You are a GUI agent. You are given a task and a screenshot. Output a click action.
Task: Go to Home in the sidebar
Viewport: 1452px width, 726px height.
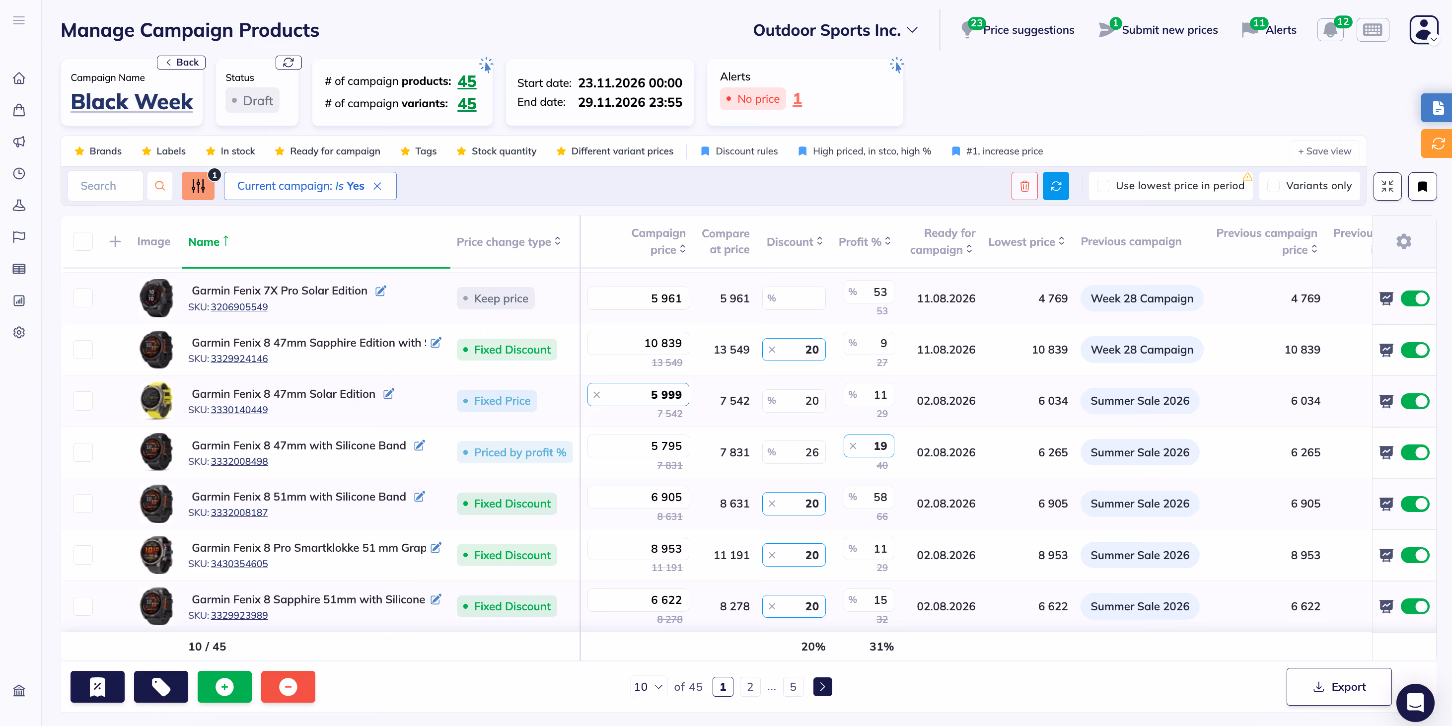coord(19,78)
